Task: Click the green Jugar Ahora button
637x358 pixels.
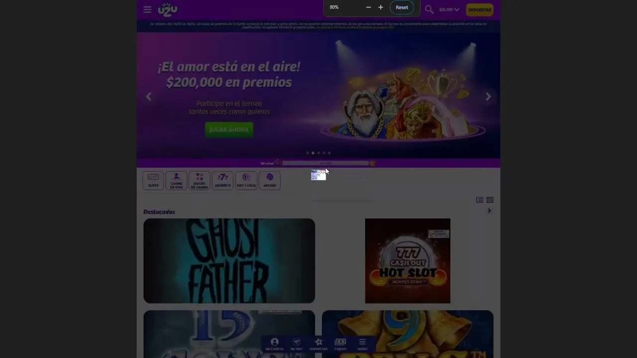Action: point(229,130)
